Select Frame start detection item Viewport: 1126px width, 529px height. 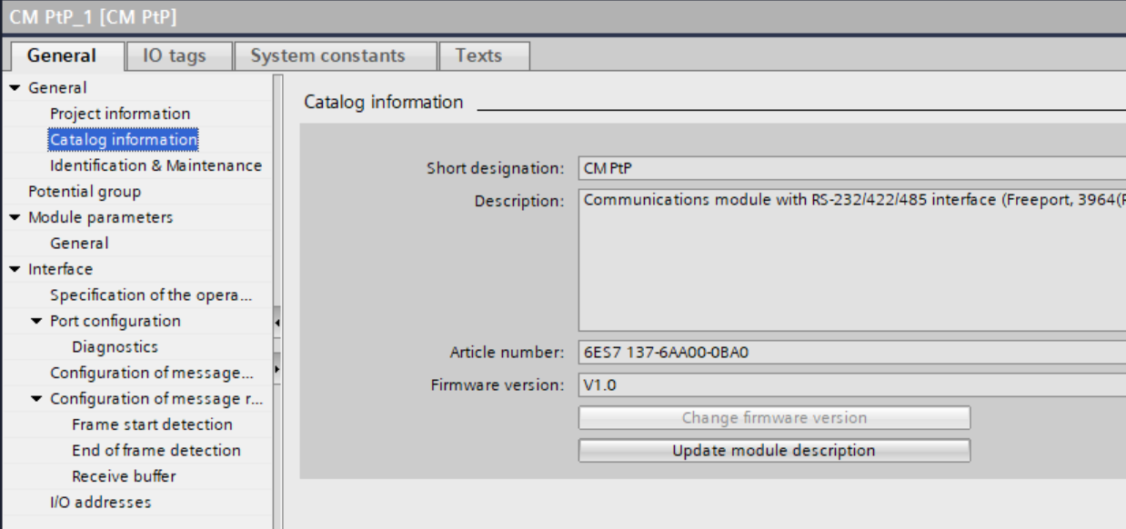pos(152,424)
